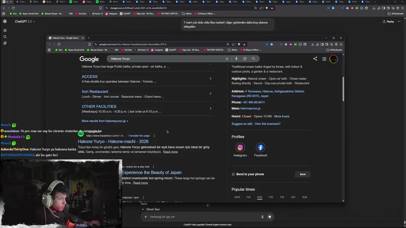Select MON in Popular times
The image size is (406, 228).
coord(237,197)
